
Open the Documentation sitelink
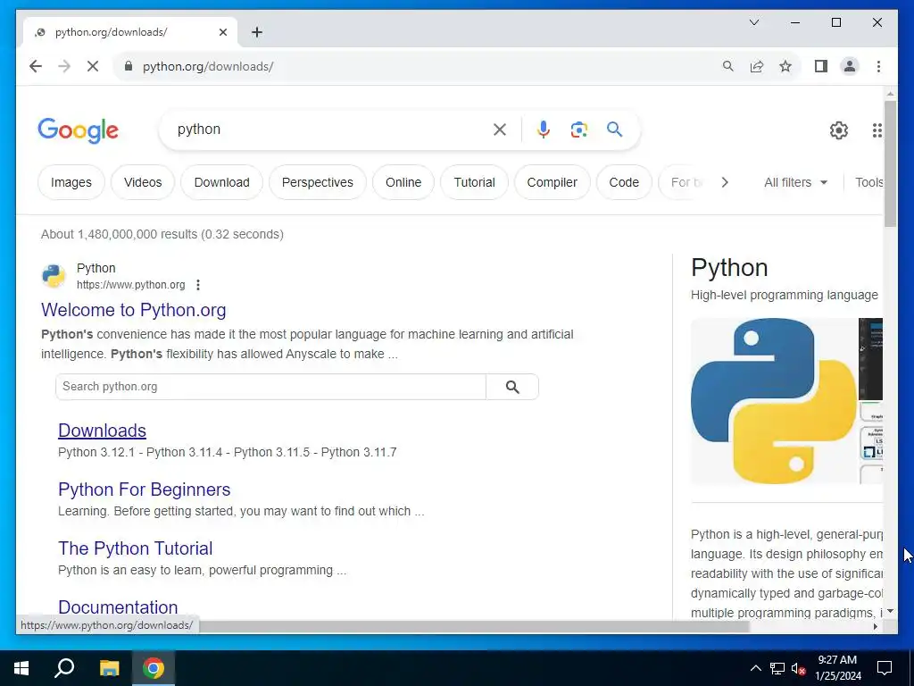[x=118, y=607]
